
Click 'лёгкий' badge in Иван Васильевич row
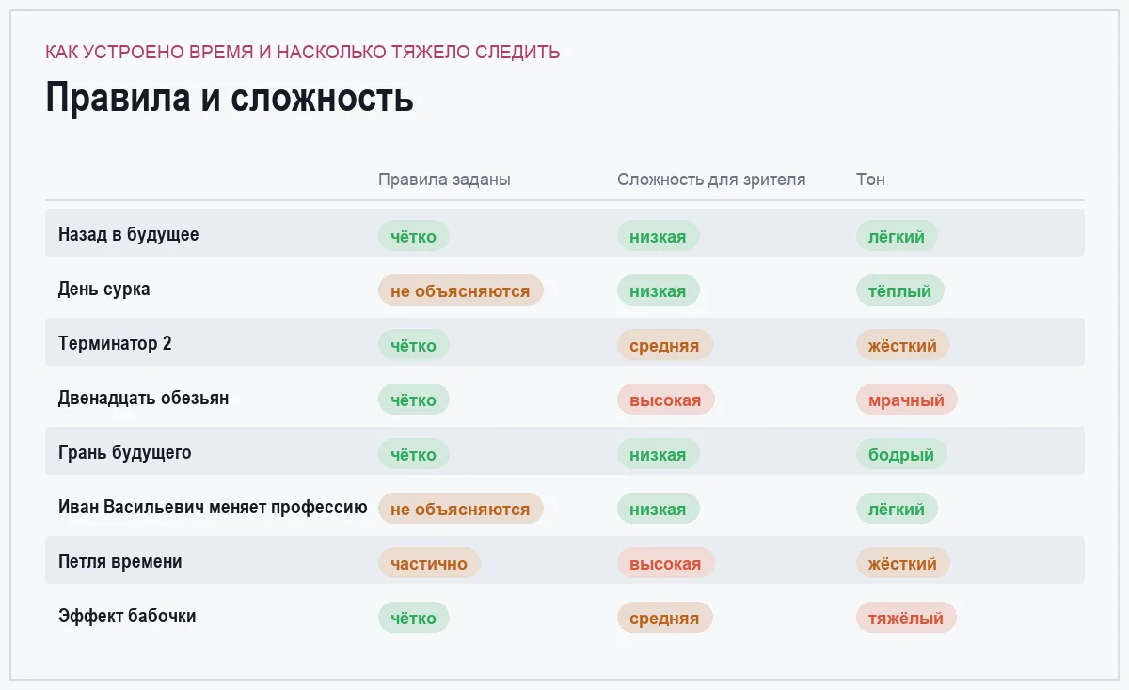[897, 509]
